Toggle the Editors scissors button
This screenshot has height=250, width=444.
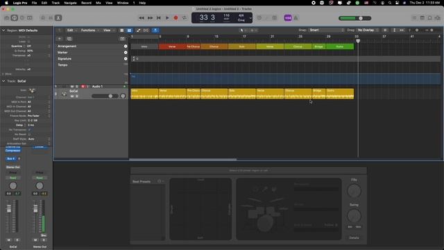(x=58, y=18)
